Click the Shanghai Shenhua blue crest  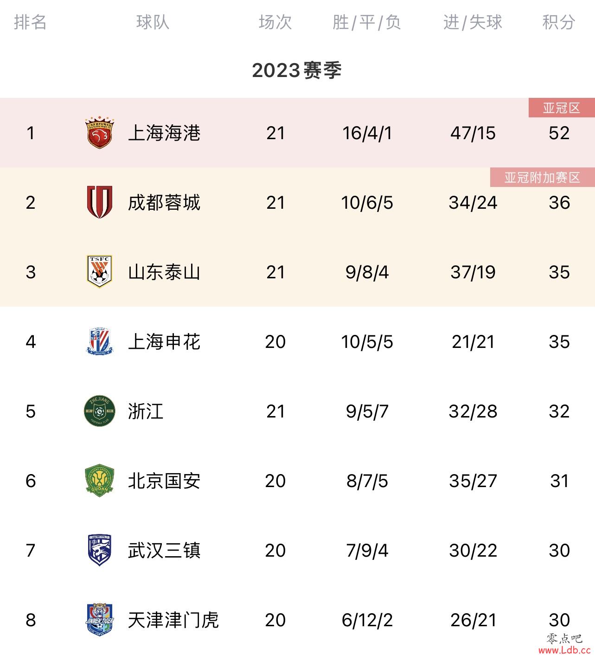tap(99, 341)
